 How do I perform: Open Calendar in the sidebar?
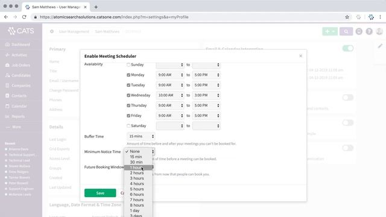(16, 106)
